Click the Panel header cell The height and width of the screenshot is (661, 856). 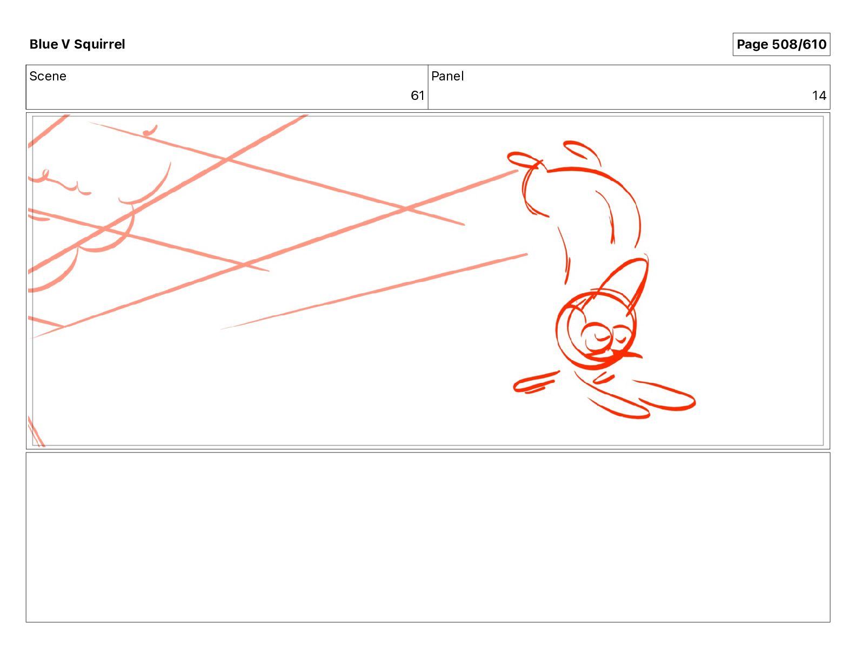(629, 87)
